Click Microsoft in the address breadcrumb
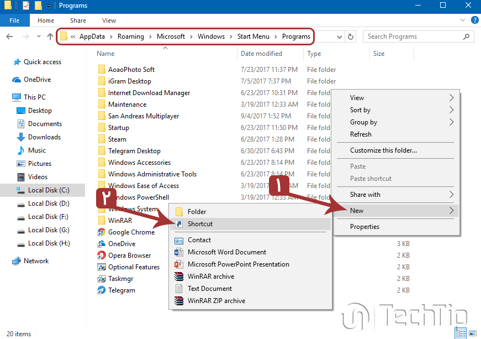 171,36
